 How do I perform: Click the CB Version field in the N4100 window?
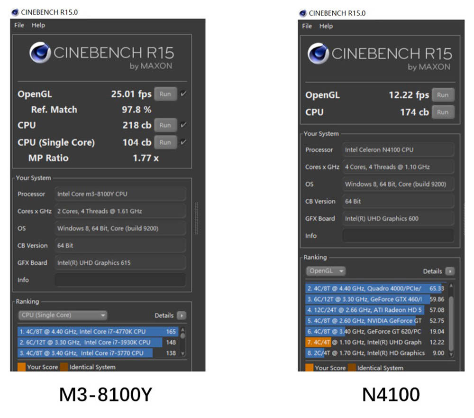tap(398, 201)
